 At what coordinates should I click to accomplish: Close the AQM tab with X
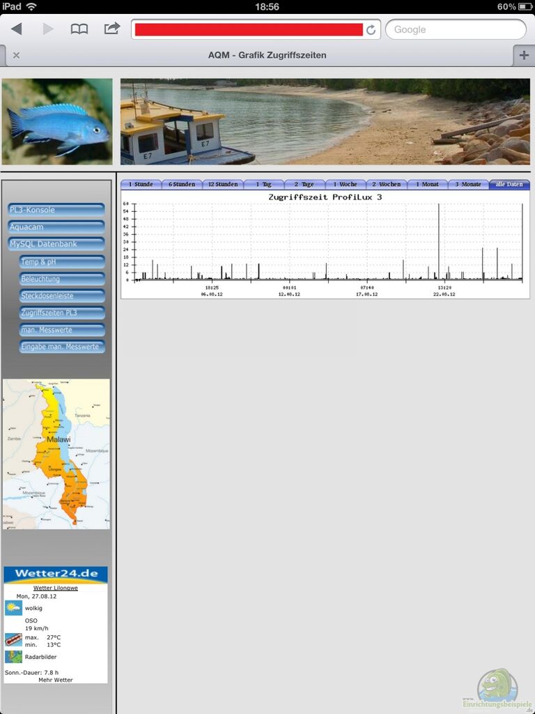pos(16,56)
